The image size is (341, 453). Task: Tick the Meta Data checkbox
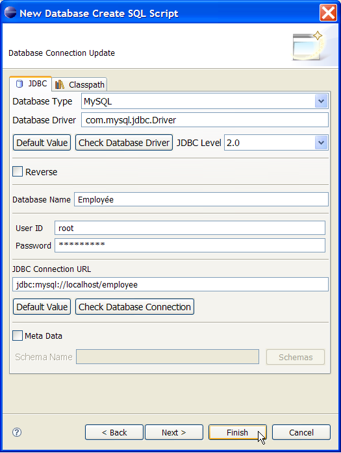18,336
